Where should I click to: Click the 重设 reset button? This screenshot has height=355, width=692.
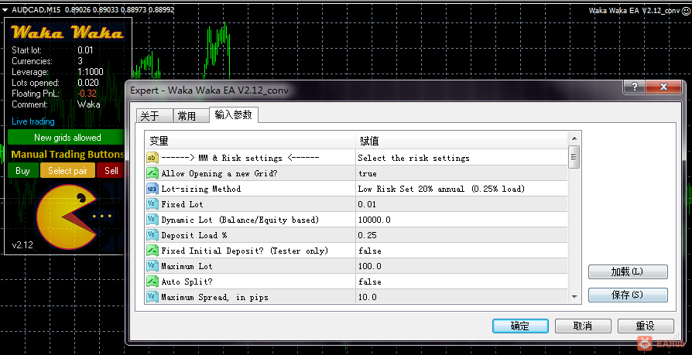tap(646, 326)
